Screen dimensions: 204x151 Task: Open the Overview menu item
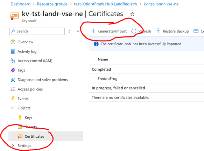(x=26, y=42)
